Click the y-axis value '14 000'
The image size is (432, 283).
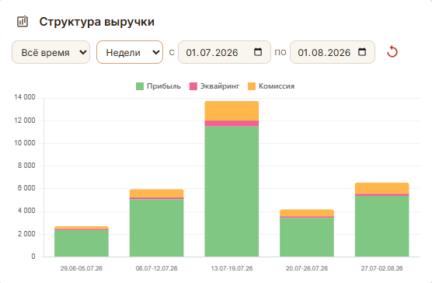25,97
